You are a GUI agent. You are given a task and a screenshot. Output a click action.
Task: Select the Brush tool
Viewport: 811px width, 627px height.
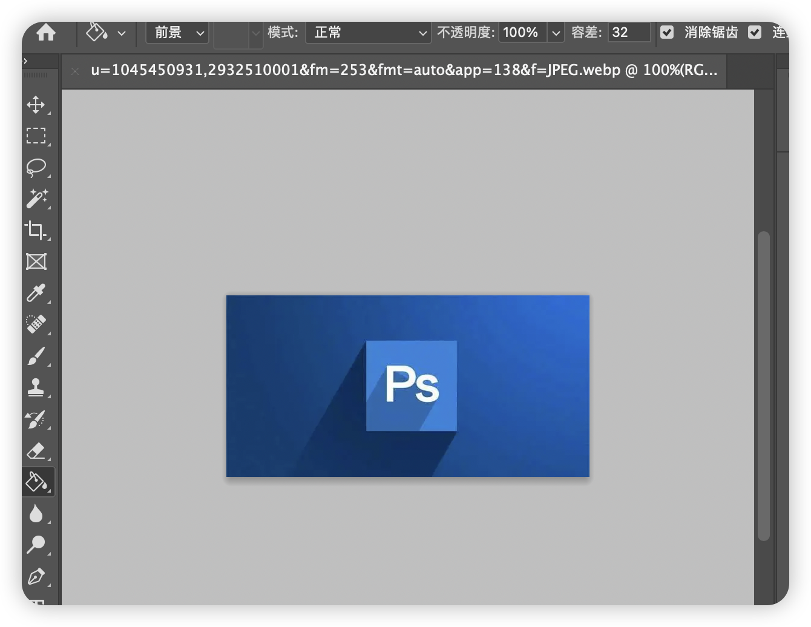click(36, 356)
